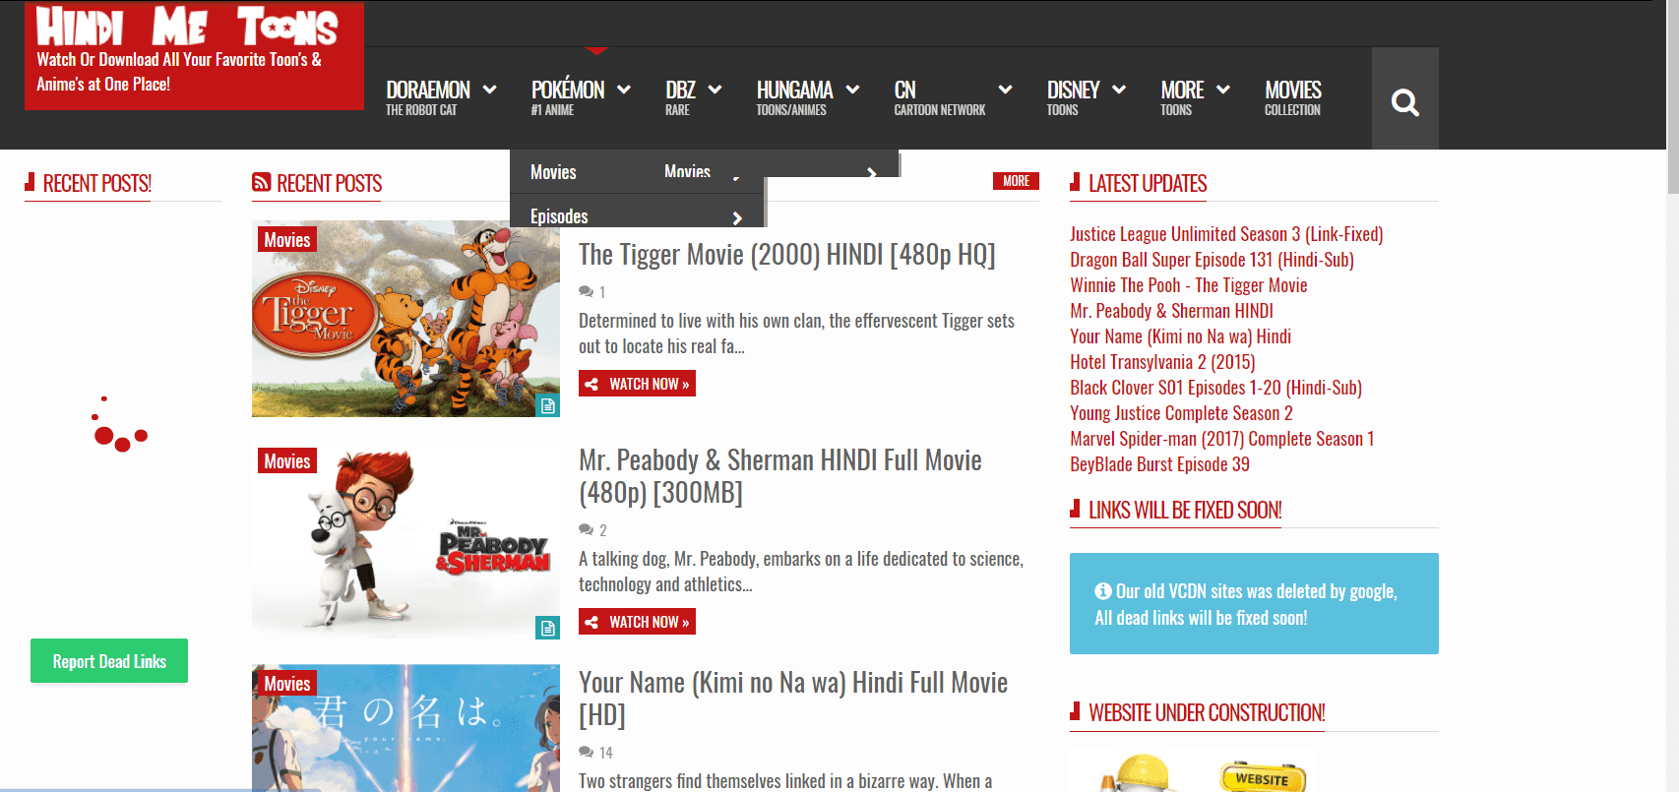Open Justice League Unlimited Season 3 link
This screenshot has width=1679, height=792.
[x=1226, y=234]
